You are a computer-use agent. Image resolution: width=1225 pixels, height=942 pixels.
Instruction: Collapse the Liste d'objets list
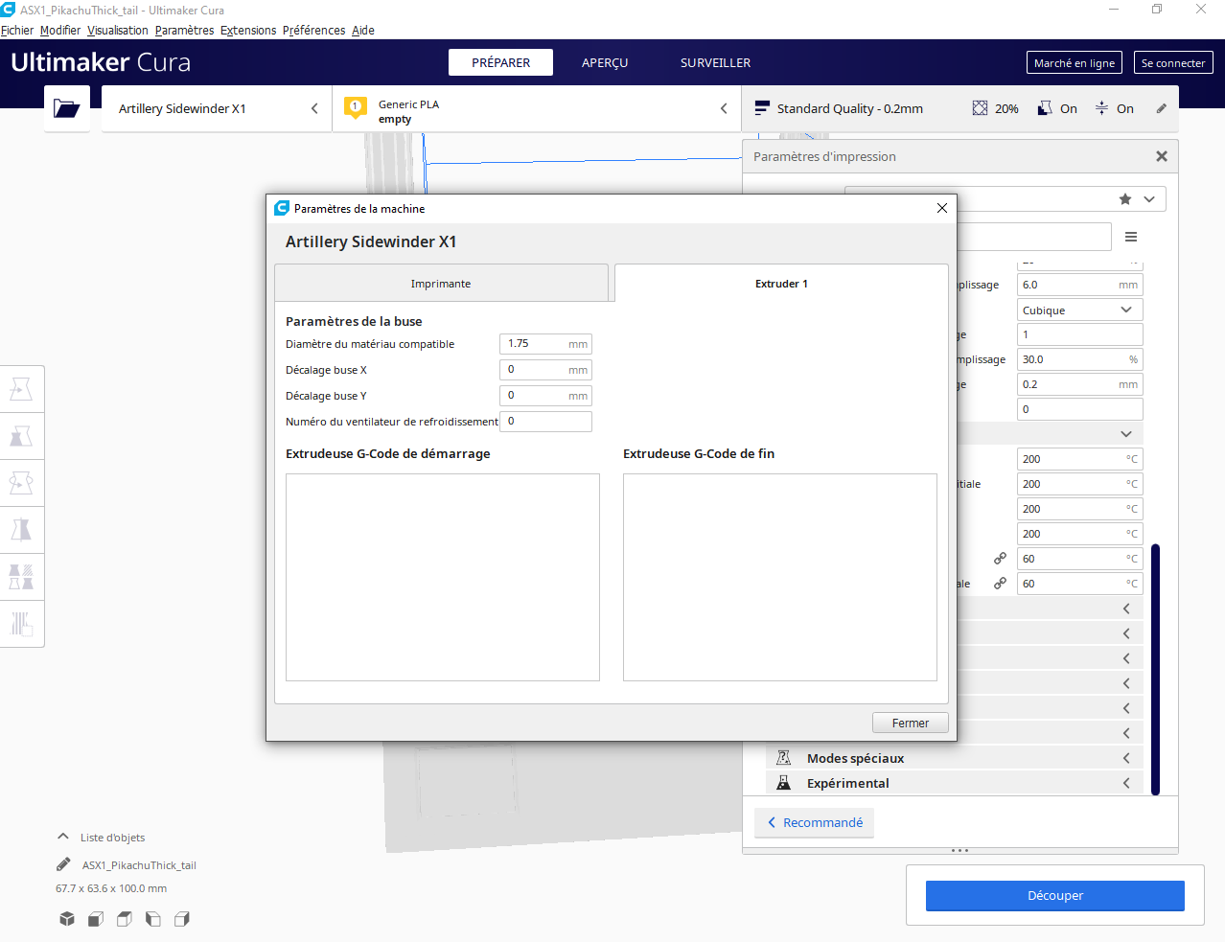tap(63, 837)
